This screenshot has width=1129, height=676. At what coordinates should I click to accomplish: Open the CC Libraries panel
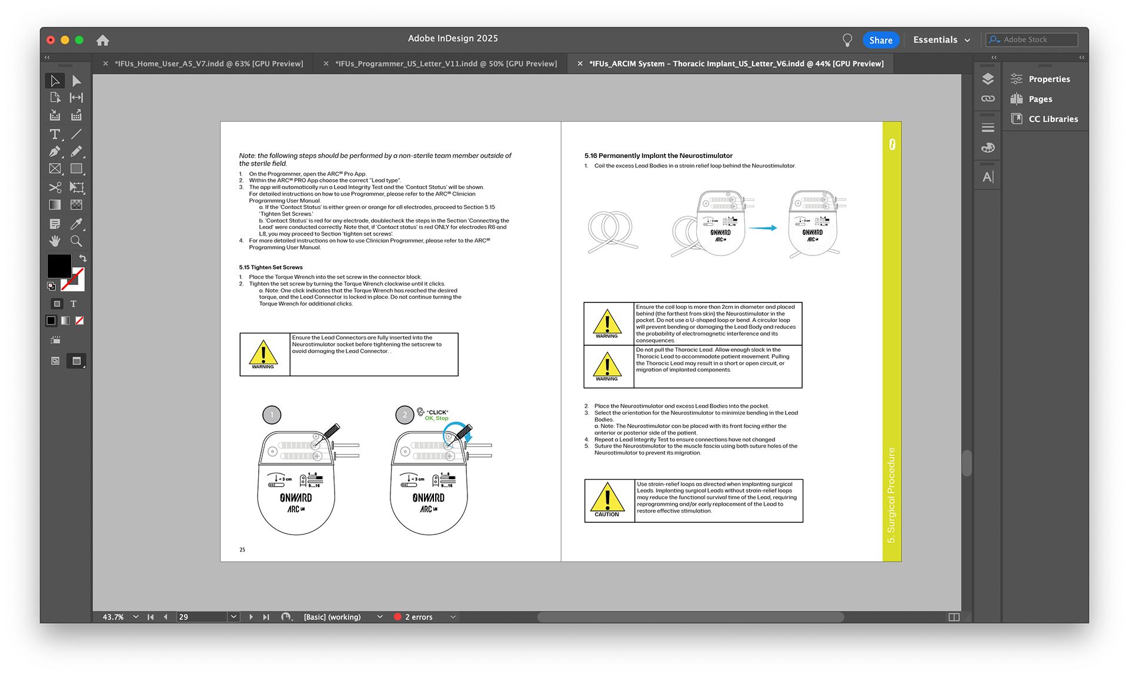1045,119
